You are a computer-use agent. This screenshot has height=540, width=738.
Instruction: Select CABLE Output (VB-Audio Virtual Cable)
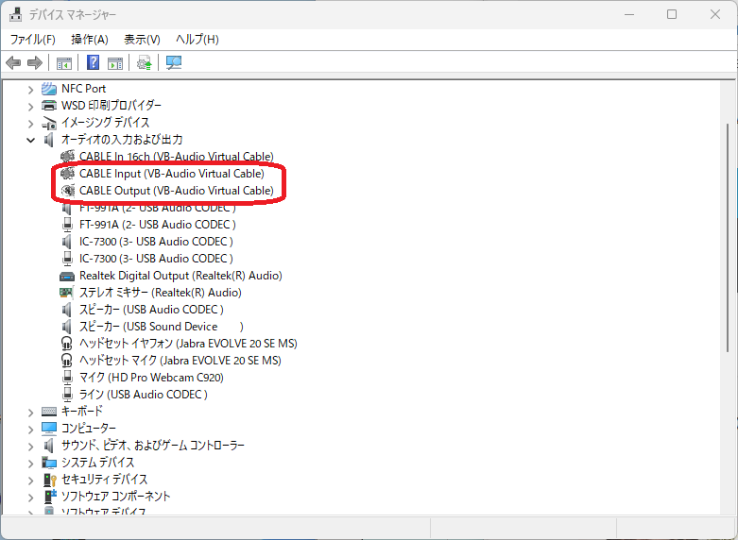[177, 191]
